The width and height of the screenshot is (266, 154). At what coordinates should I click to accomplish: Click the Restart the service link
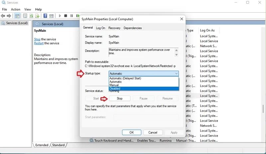(39, 43)
